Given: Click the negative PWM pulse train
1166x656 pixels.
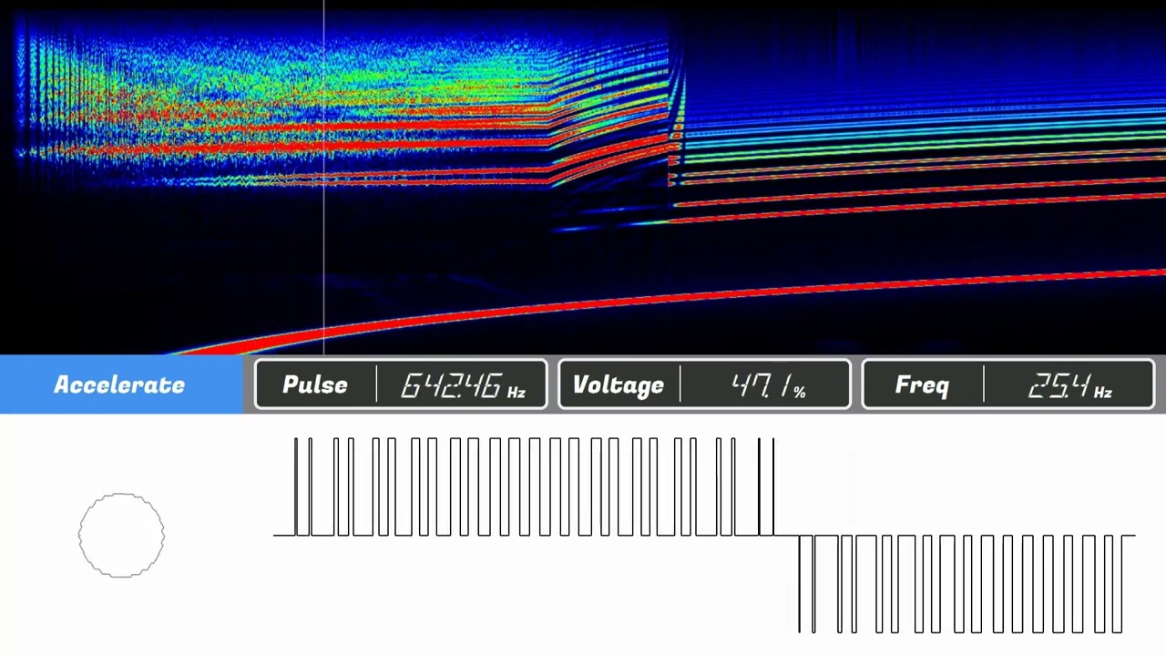Looking at the screenshot, I should pos(961,584).
